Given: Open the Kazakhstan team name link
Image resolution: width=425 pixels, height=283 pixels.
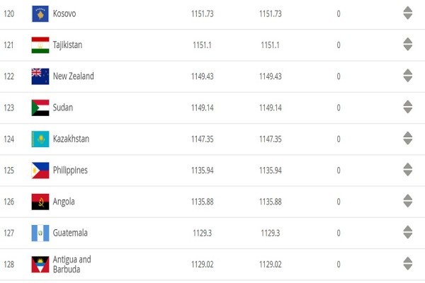Looking at the screenshot, I should [71, 139].
